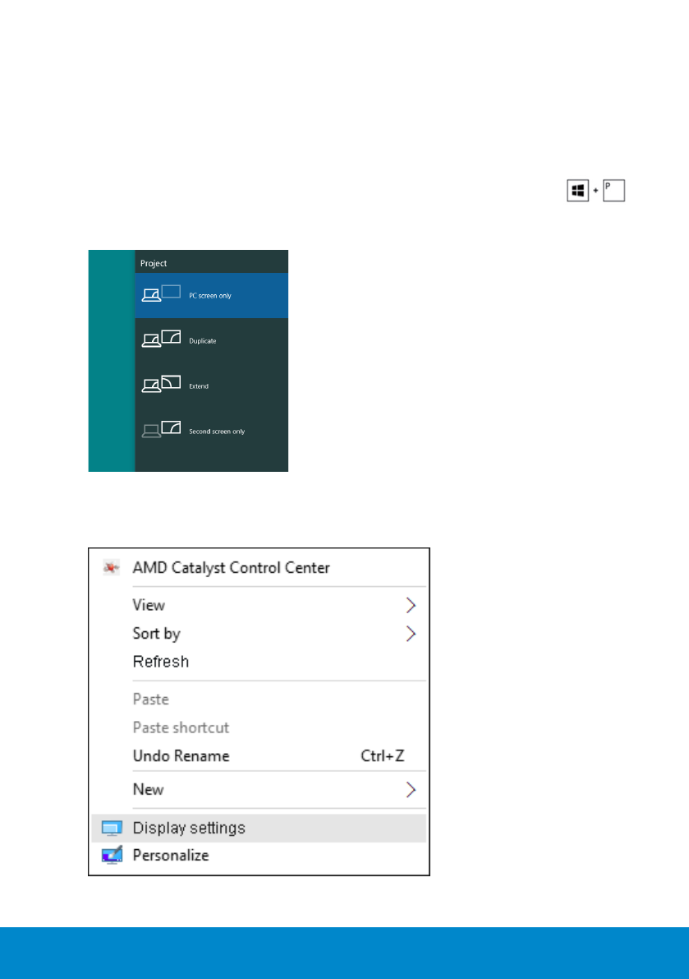Viewport: 689px width, 979px height.
Task: Expand the Sort by submenu arrow
Action: (x=411, y=634)
